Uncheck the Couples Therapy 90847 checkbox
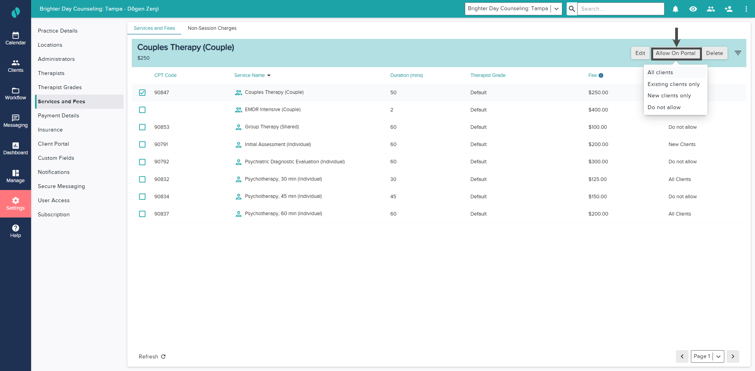 pyautogui.click(x=142, y=93)
